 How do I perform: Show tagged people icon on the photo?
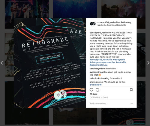(17, 104)
